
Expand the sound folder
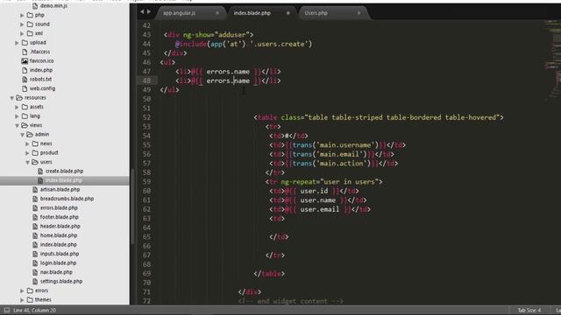[x=22, y=24]
